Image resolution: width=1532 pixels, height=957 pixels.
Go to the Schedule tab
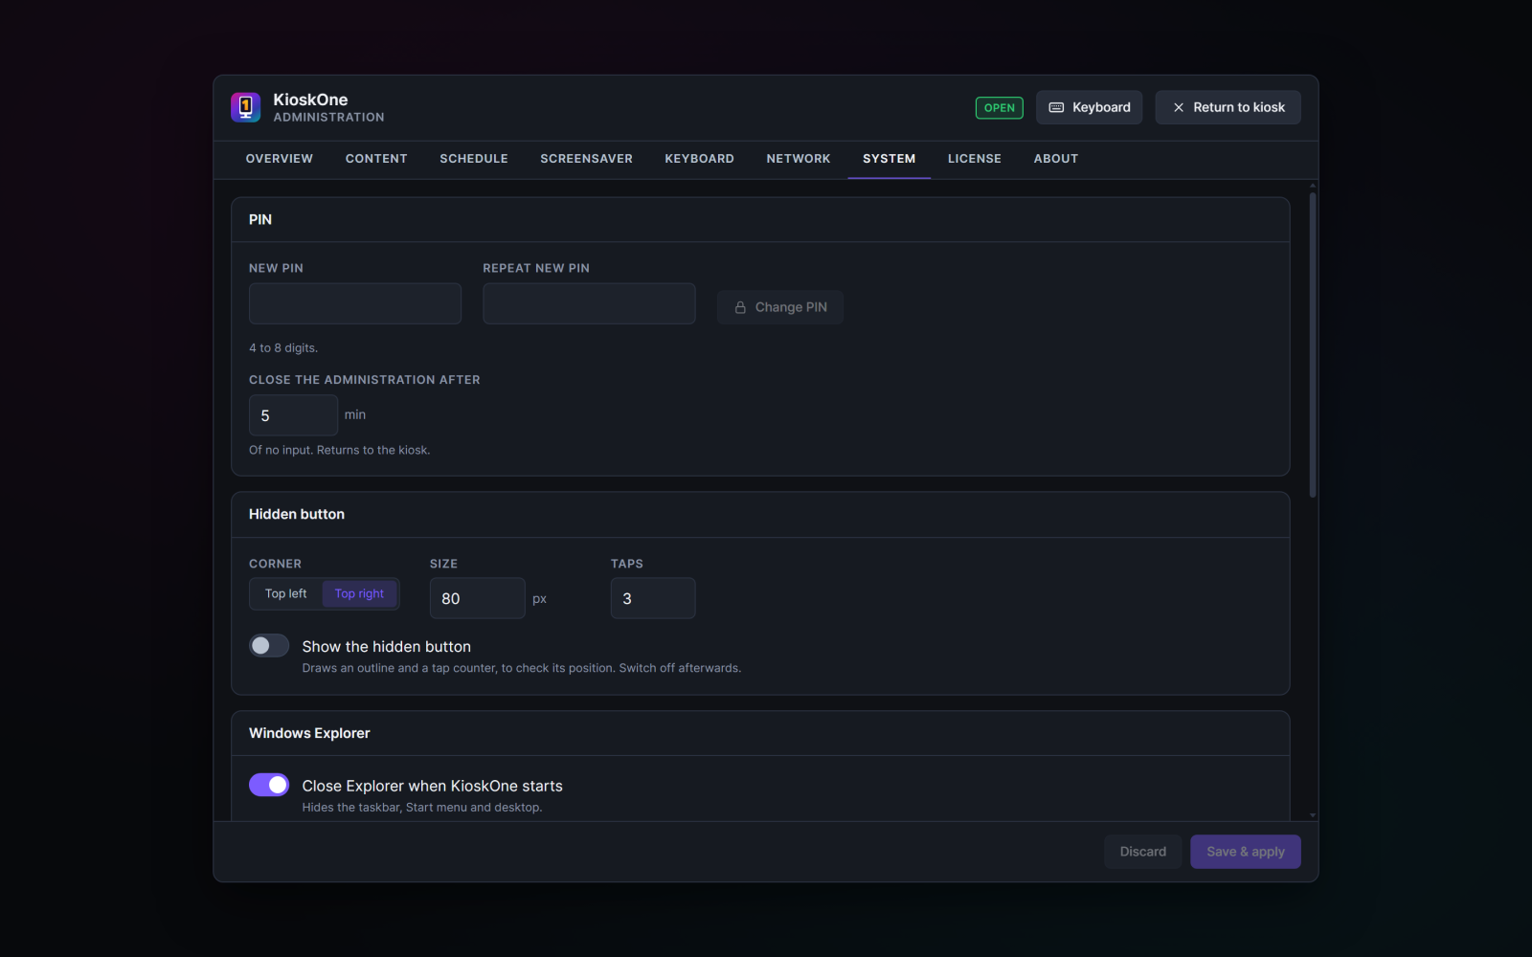pyautogui.click(x=474, y=159)
